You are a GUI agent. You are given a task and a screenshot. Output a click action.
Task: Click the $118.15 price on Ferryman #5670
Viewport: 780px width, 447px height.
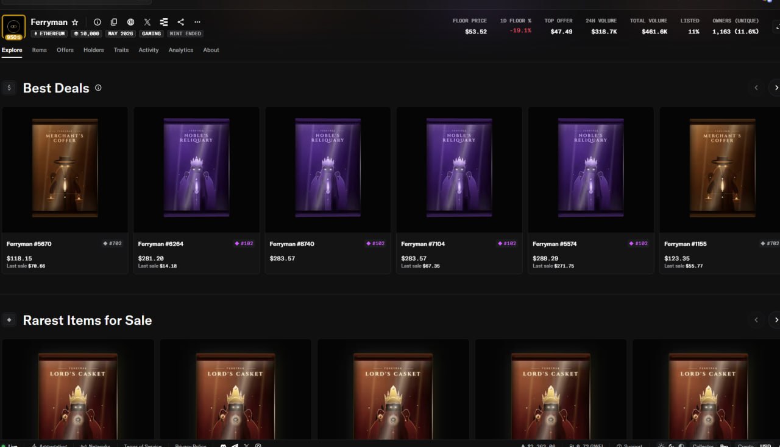pos(19,258)
